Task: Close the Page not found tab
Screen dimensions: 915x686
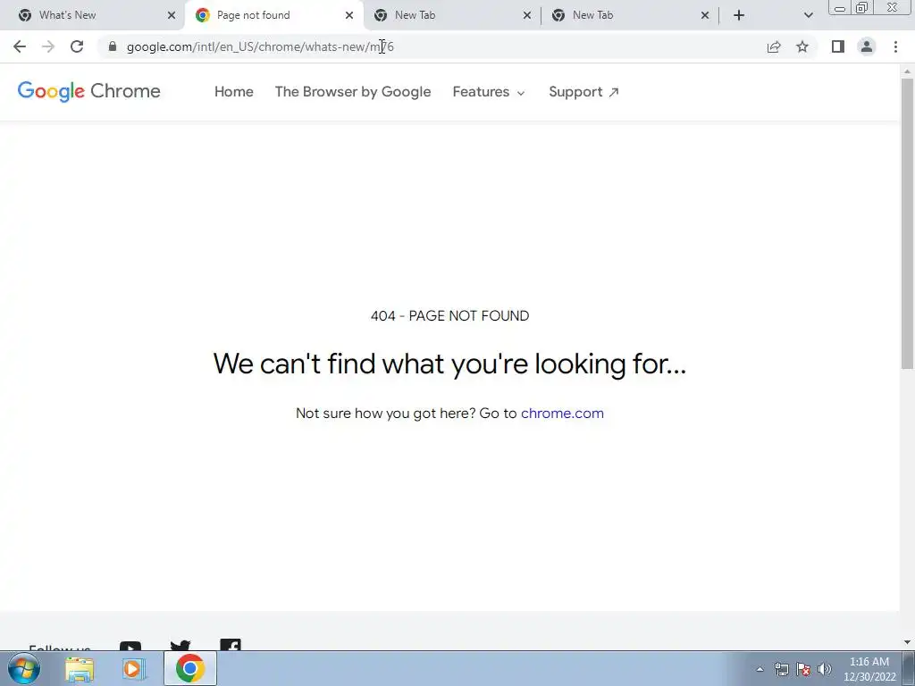Action: [x=349, y=15]
